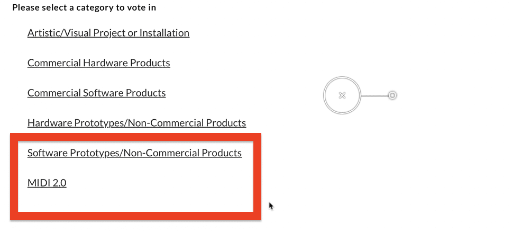
Task: Choose the Commercial Hardware Products category
Action: 98,63
